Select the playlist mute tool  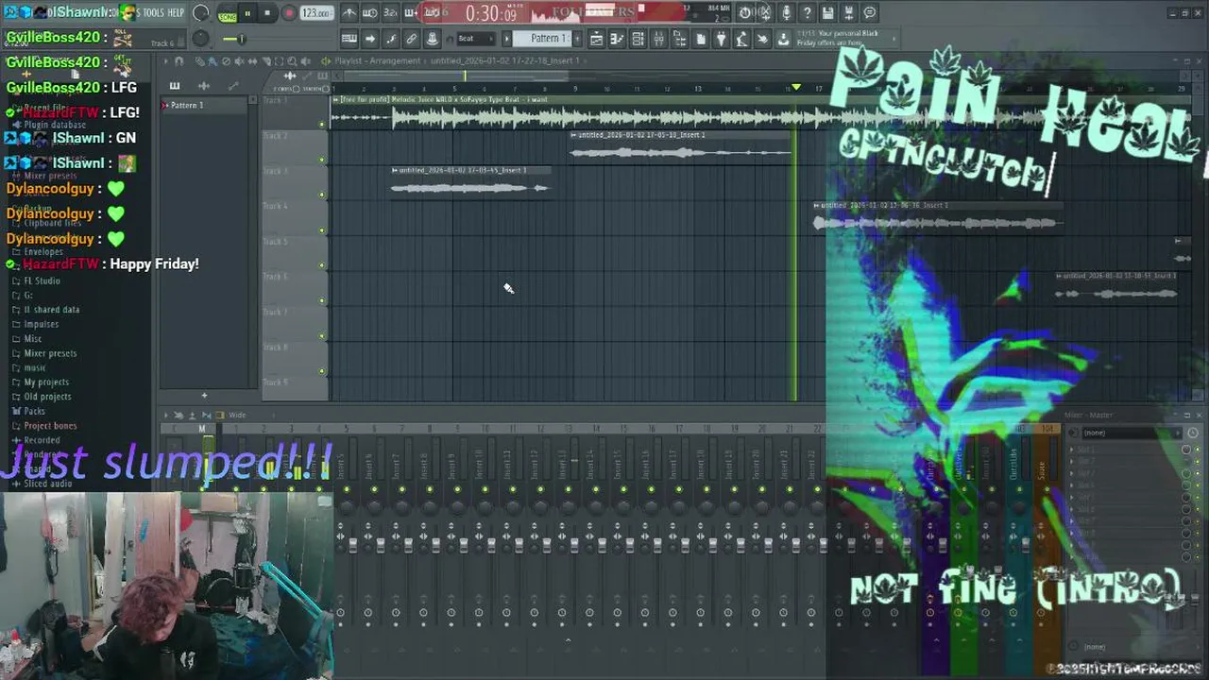point(240,61)
